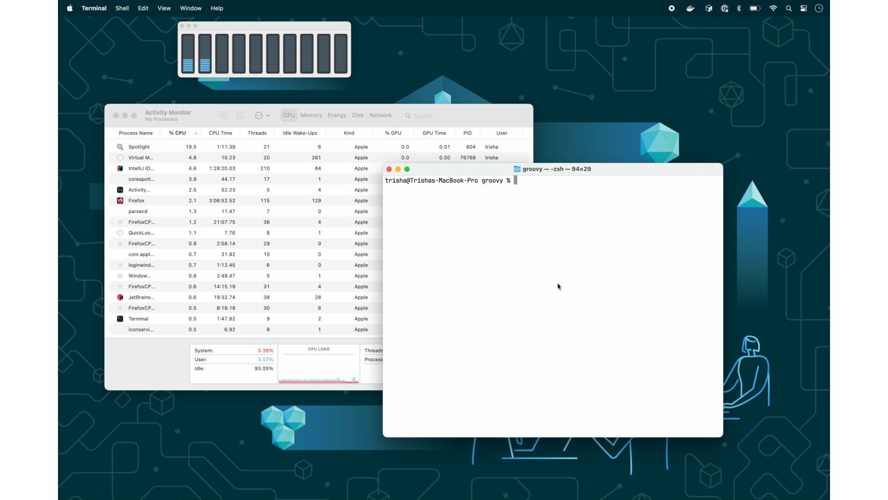888x500 pixels.
Task: Select the Window... process row
Action: (x=246, y=276)
